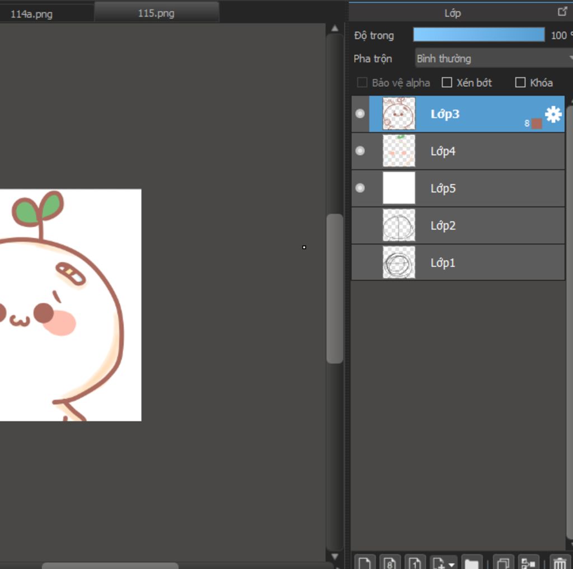The width and height of the screenshot is (573, 569).
Task: Click the color swatch on Lớp3 row
Action: (x=537, y=124)
